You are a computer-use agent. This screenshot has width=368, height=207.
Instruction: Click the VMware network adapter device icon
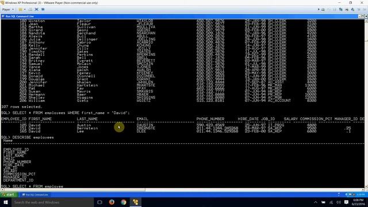(340, 9)
